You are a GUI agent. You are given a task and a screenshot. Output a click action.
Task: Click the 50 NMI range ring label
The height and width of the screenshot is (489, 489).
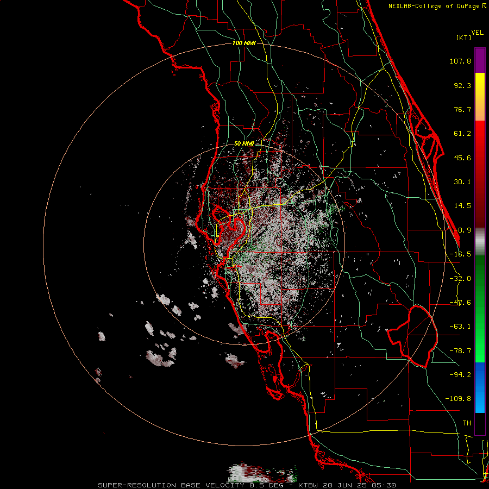tap(244, 144)
